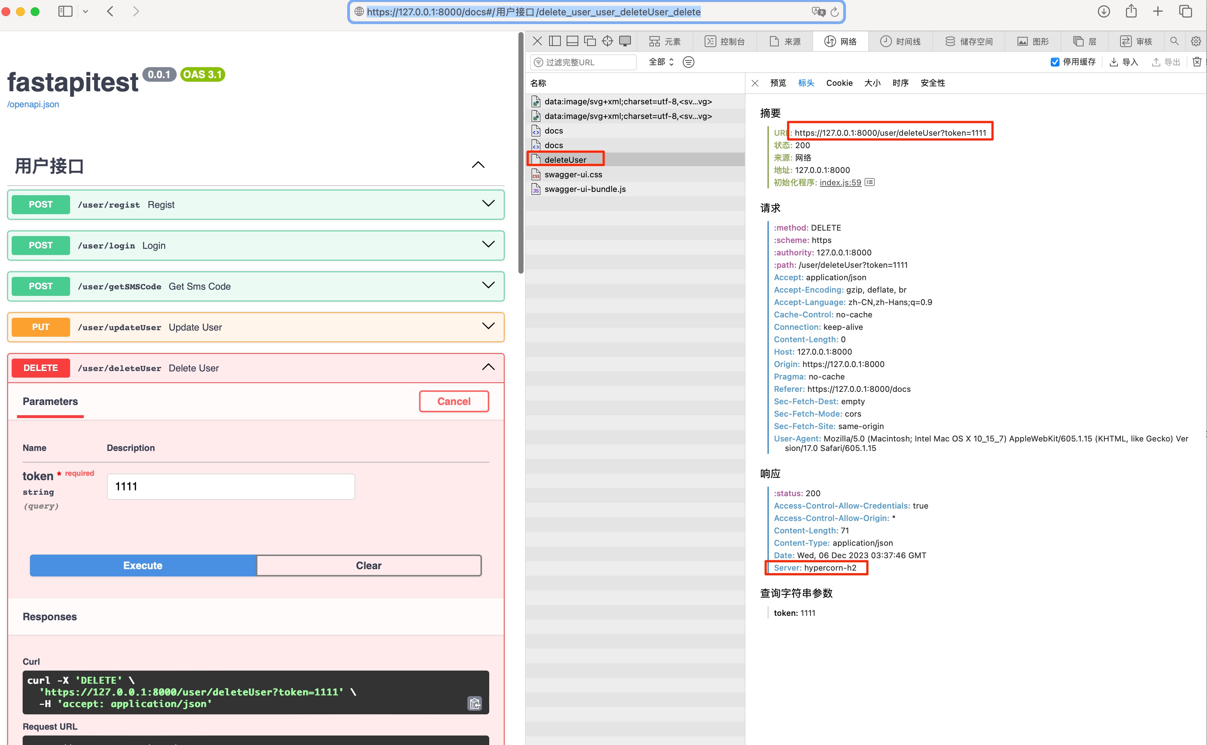The width and height of the screenshot is (1207, 745).
Task: Select swagger-ui.css network request
Action: [x=635, y=174]
